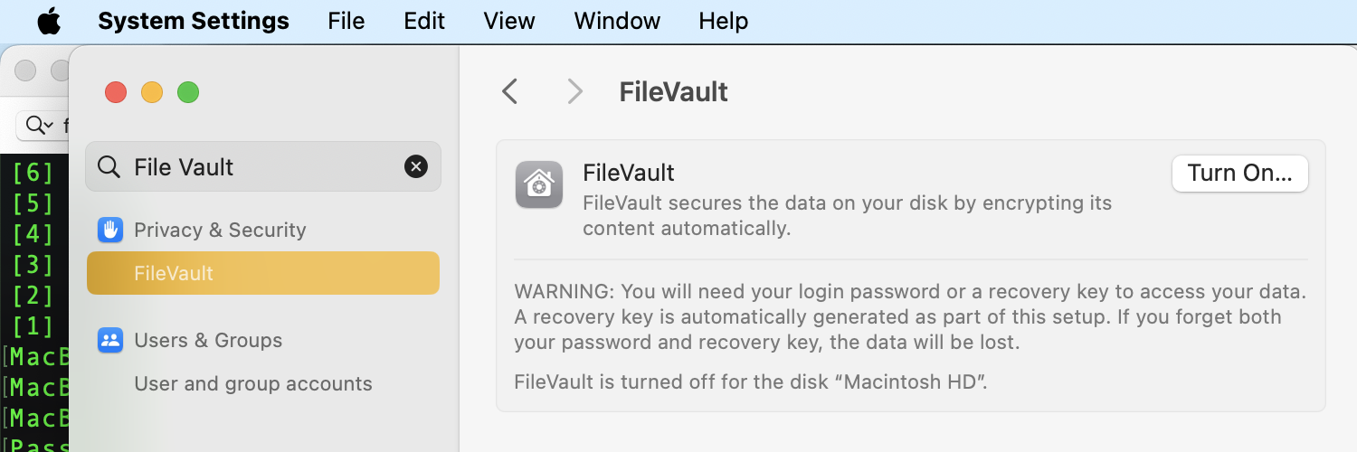This screenshot has width=1357, height=452.
Task: Go forward with the right chevron
Action: (x=574, y=91)
